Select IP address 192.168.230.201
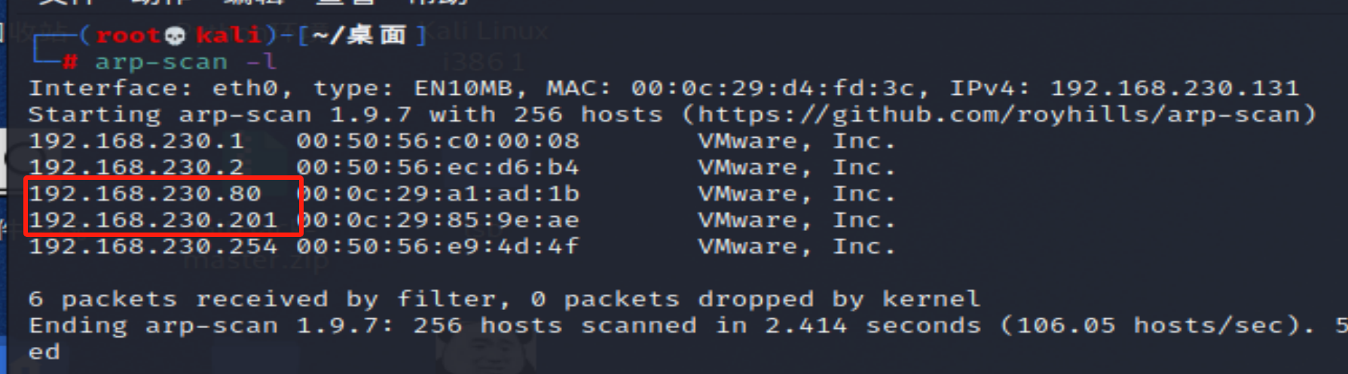 tap(153, 220)
